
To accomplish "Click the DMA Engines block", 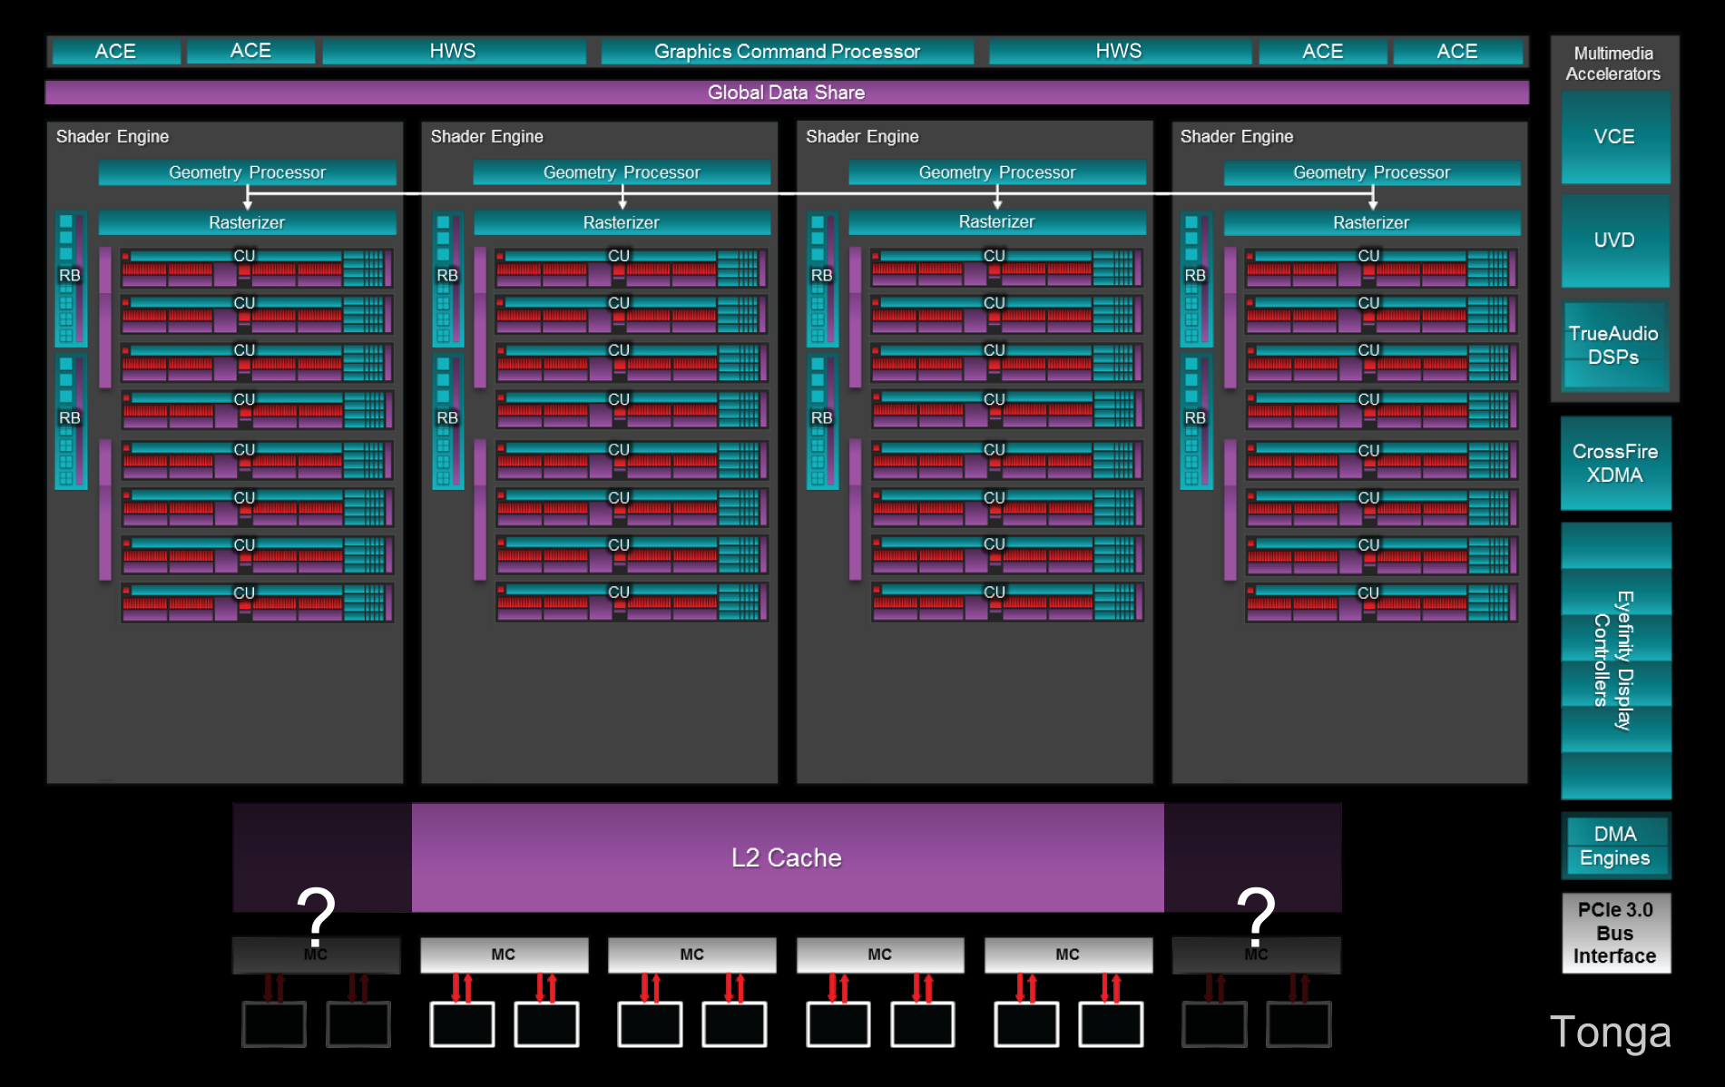I will pos(1615,846).
